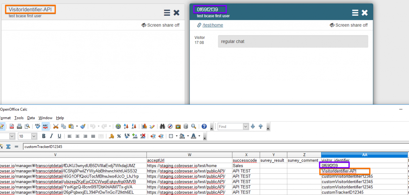Apply Percent number format icon

pos(119,136)
